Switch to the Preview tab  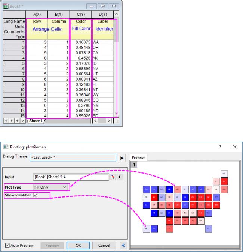point(138,157)
